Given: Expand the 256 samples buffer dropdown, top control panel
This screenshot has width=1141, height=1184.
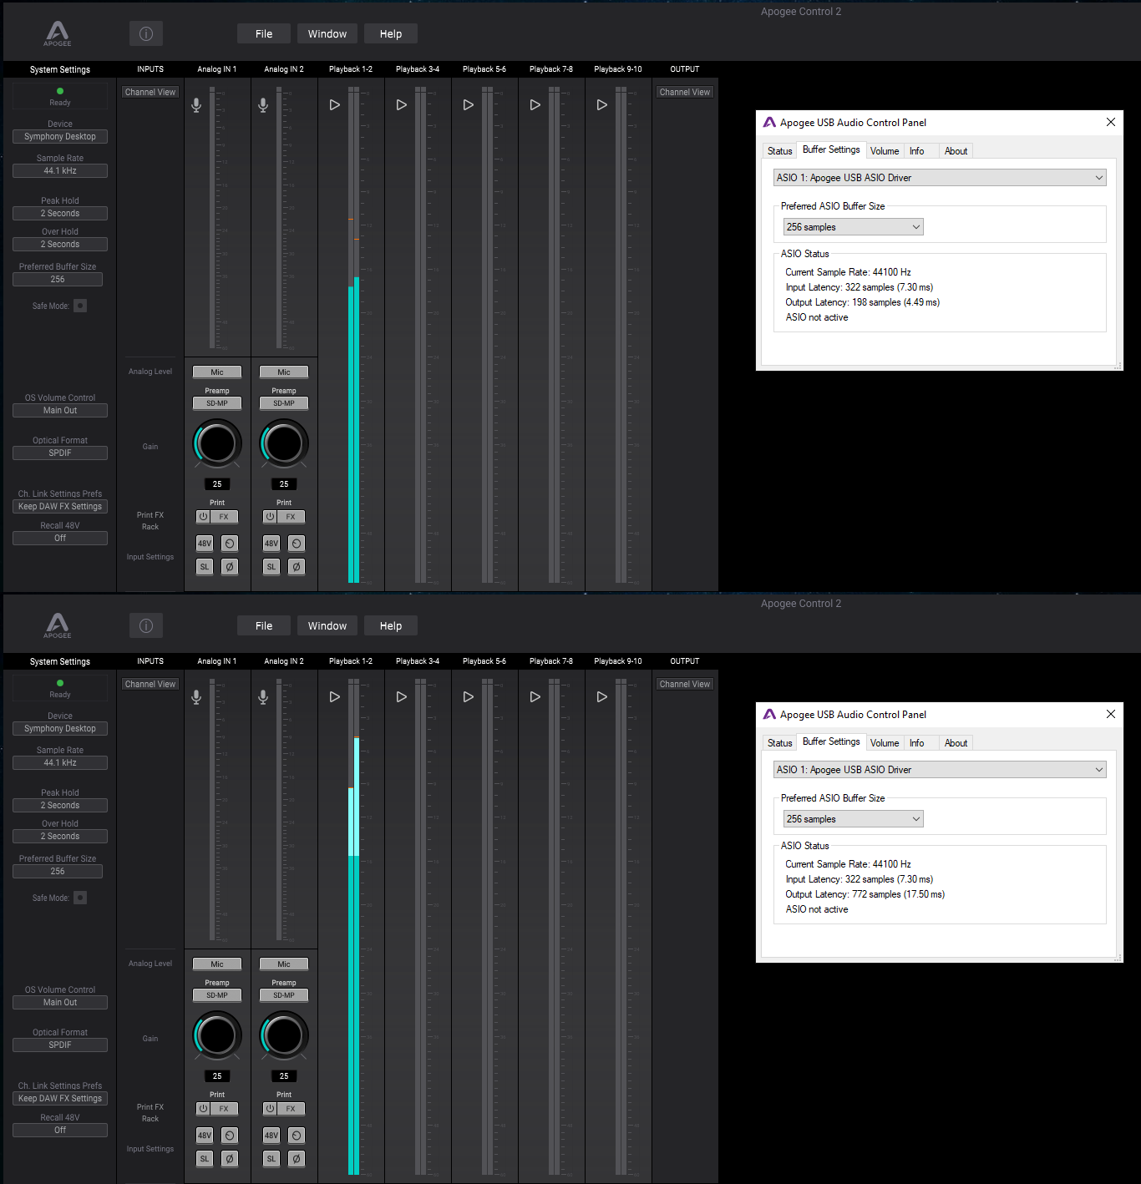Looking at the screenshot, I should coord(853,227).
